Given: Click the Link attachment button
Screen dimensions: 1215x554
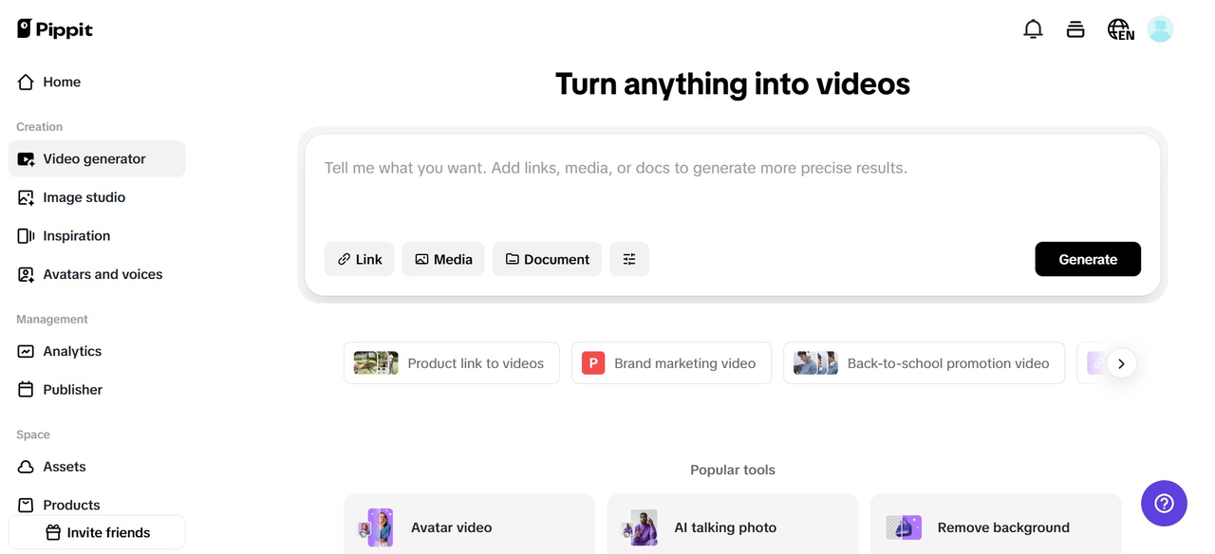Looking at the screenshot, I should click(x=360, y=259).
